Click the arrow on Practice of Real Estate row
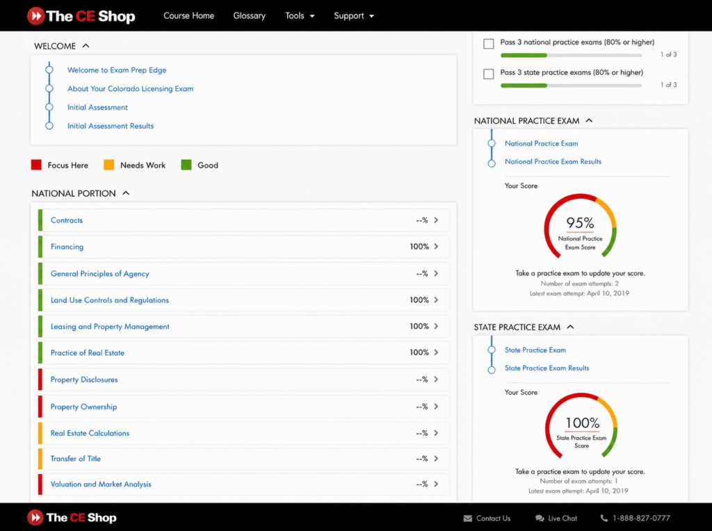The width and height of the screenshot is (712, 531). coord(436,352)
